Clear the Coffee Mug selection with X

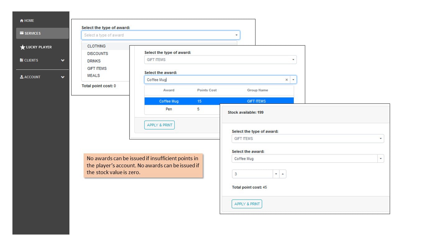point(287,80)
